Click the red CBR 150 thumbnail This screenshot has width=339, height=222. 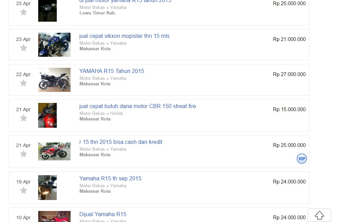[47, 115]
